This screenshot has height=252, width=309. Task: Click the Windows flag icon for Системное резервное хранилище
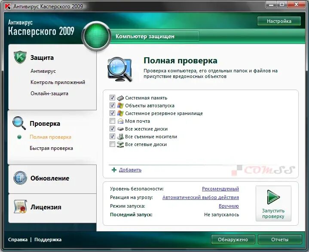coord(120,113)
